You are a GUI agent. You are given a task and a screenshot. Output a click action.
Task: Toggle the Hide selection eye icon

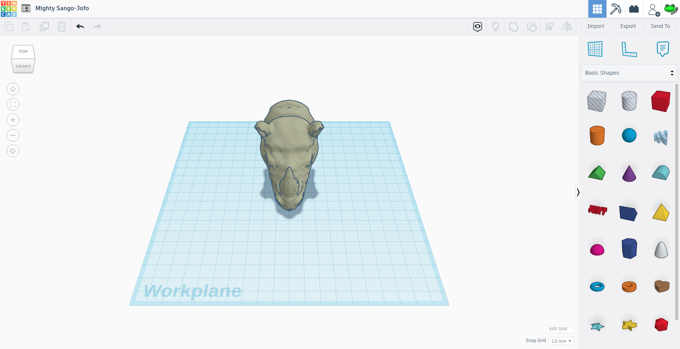coord(477,26)
